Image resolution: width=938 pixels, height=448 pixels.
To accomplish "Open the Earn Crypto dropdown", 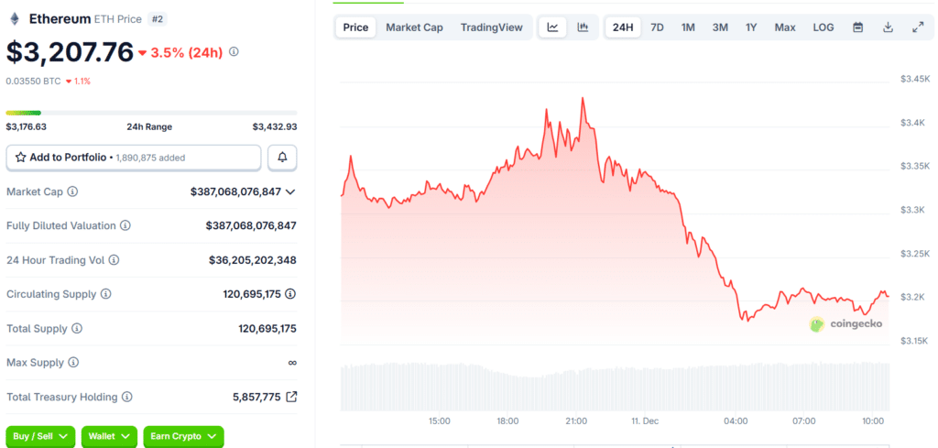I will (184, 437).
